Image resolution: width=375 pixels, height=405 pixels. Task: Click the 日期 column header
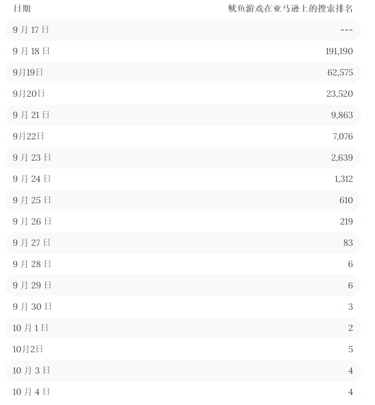click(22, 9)
